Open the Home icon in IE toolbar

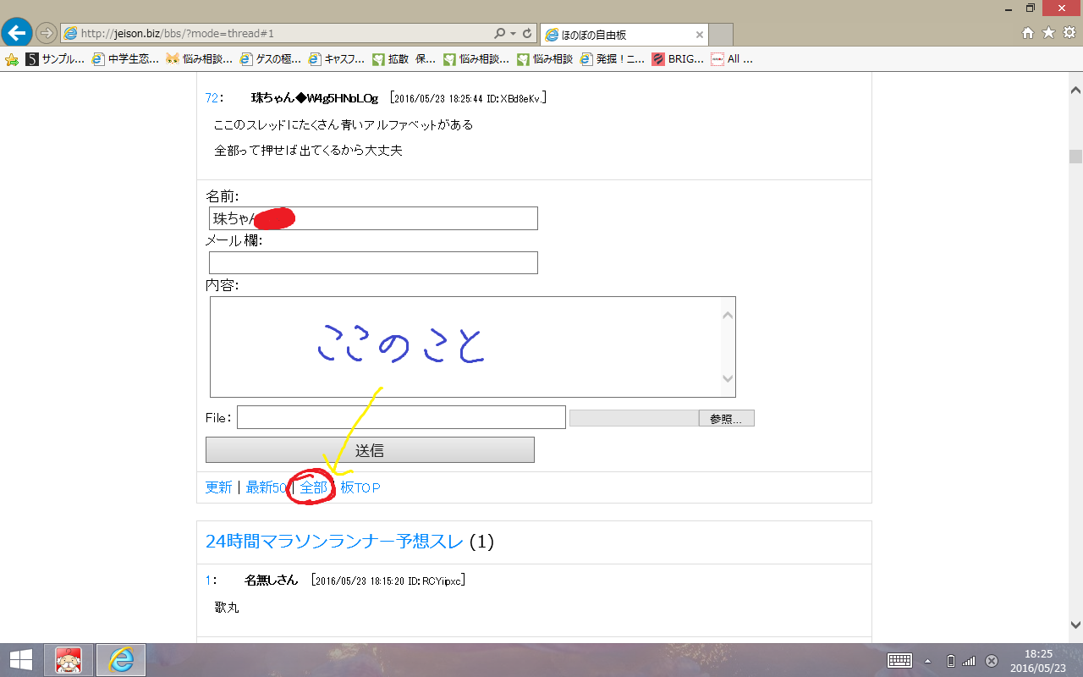point(1028,33)
